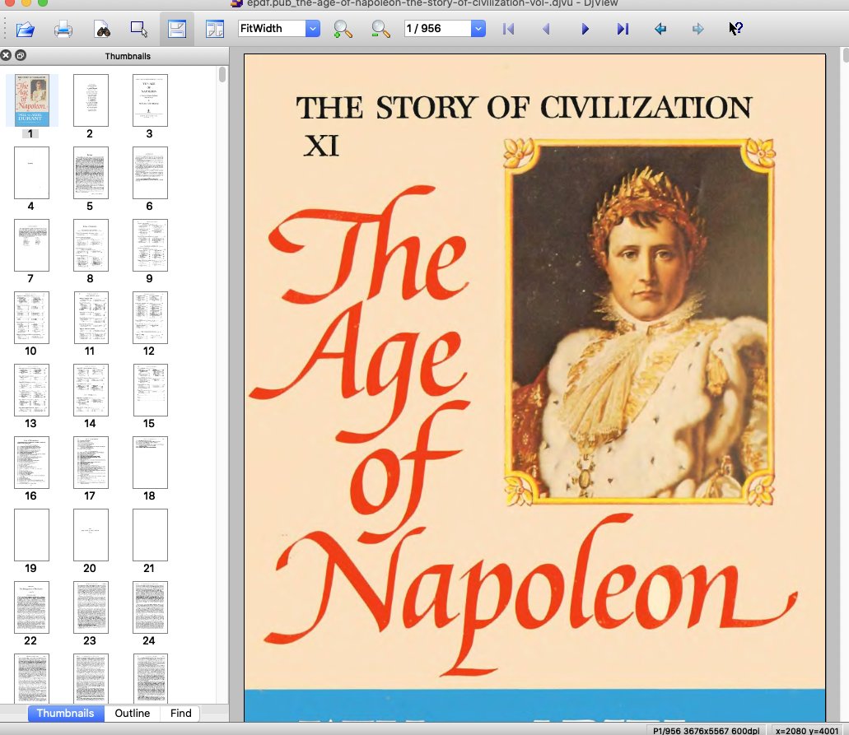Image resolution: width=849 pixels, height=735 pixels.
Task: Navigate back in history
Action: tap(660, 29)
